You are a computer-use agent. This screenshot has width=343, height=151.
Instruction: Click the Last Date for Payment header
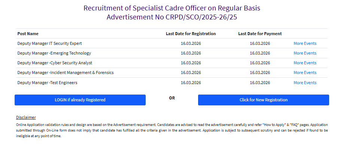point(260,34)
